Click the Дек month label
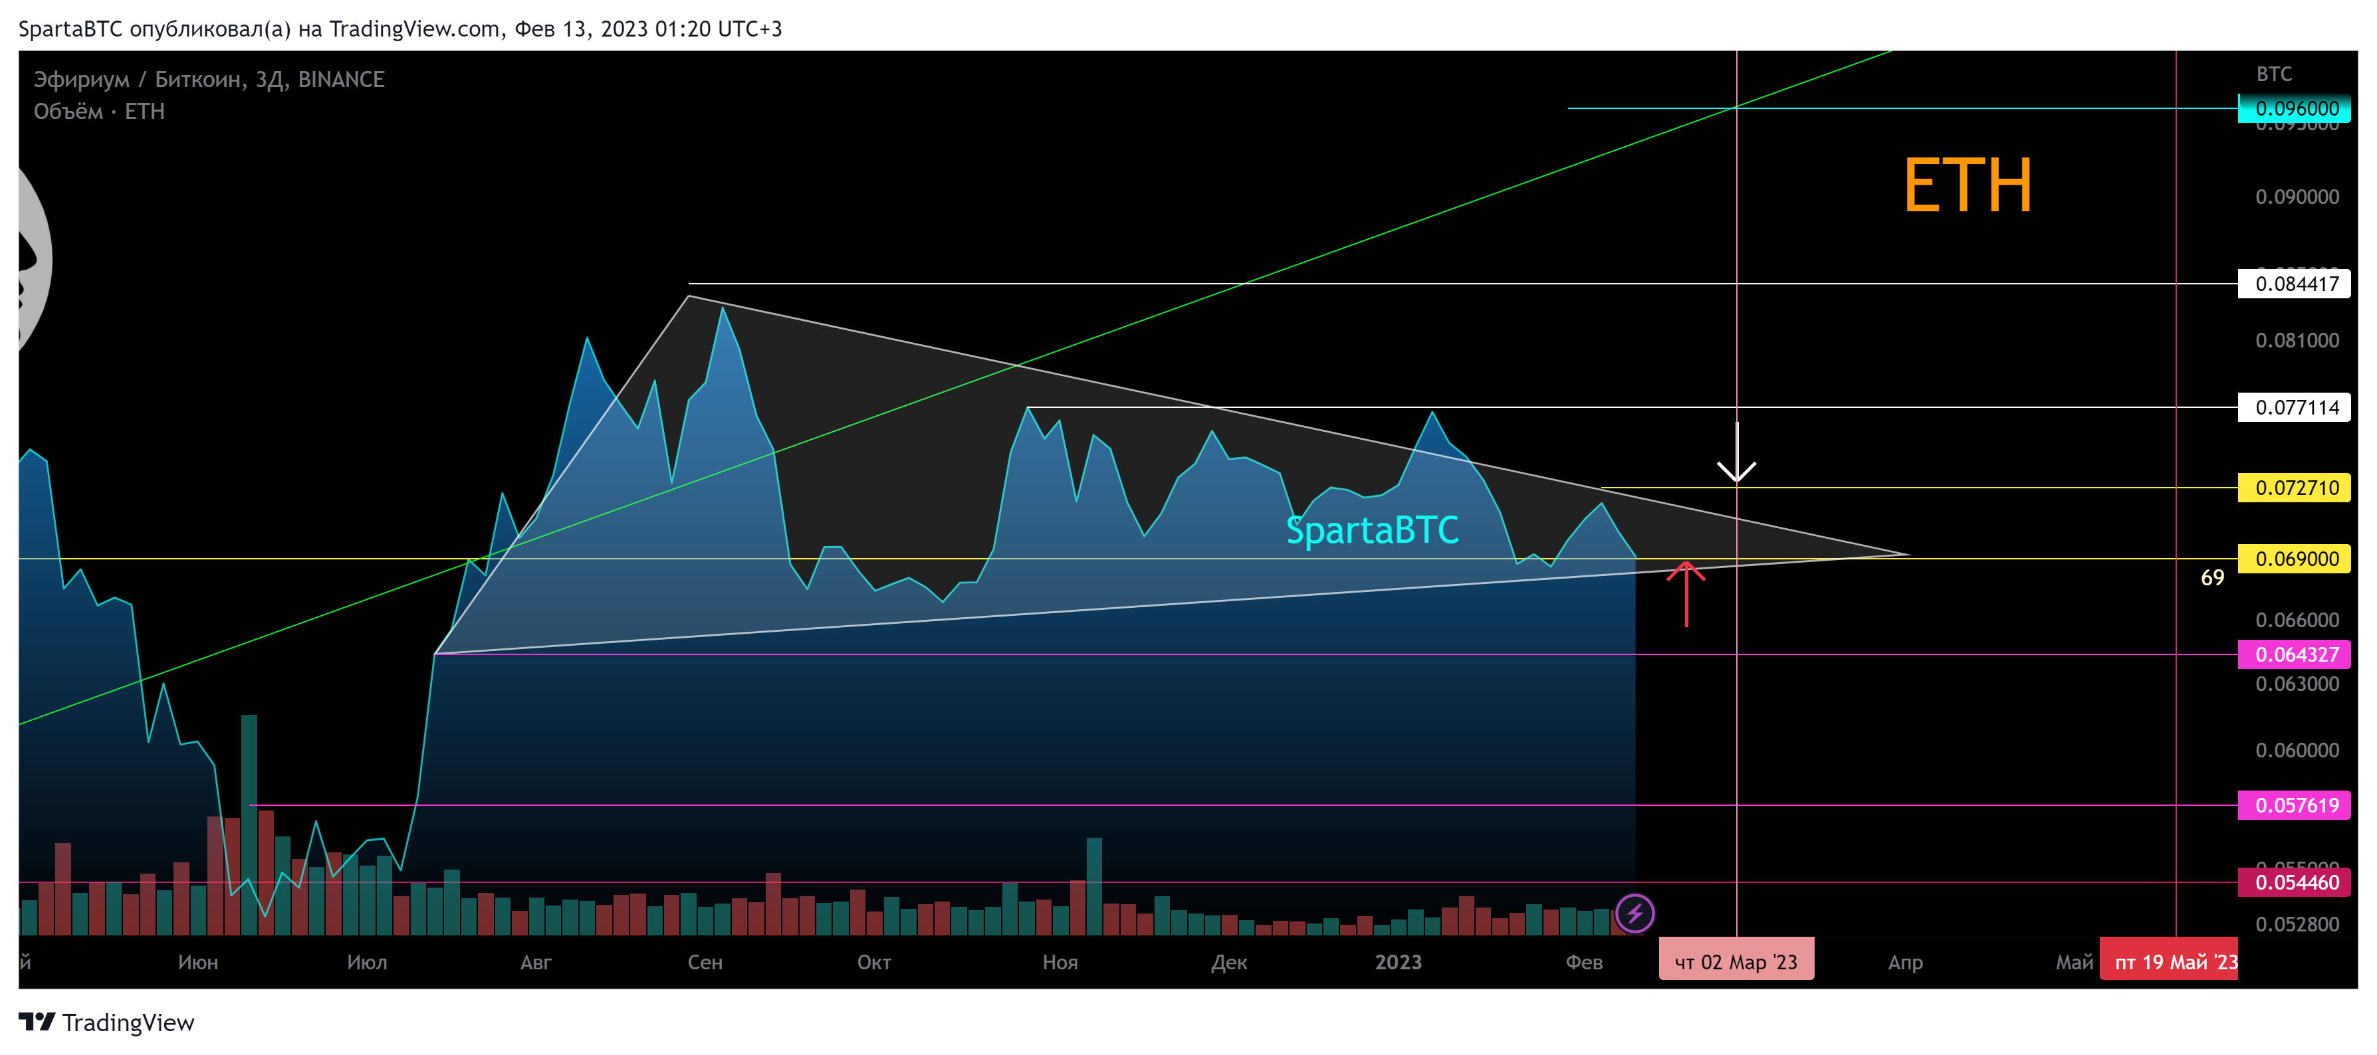 (1229, 962)
